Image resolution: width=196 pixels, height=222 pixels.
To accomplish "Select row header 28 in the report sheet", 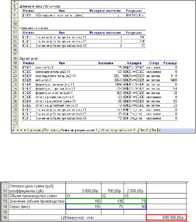I will coord(15,101).
